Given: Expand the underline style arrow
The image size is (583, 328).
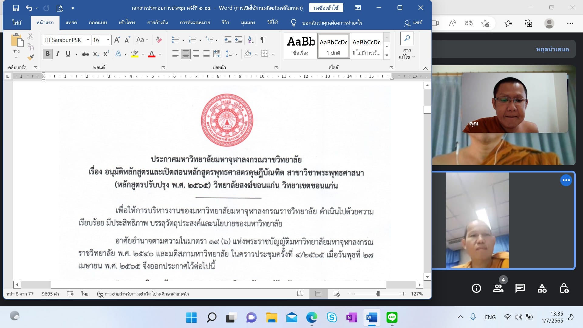Looking at the screenshot, I should point(76,54).
